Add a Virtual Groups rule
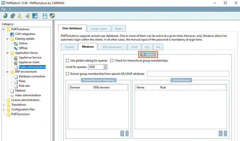The width and height of the screenshot is (240, 141). click(220, 134)
